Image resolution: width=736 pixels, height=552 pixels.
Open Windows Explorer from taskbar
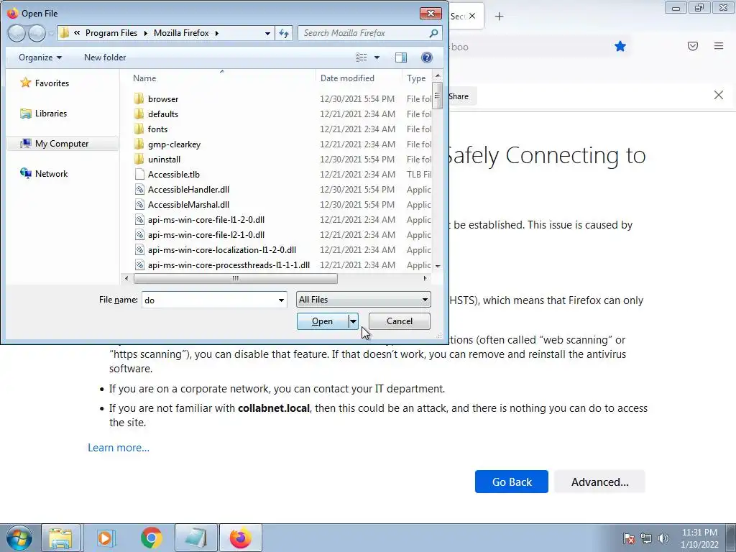click(x=61, y=538)
